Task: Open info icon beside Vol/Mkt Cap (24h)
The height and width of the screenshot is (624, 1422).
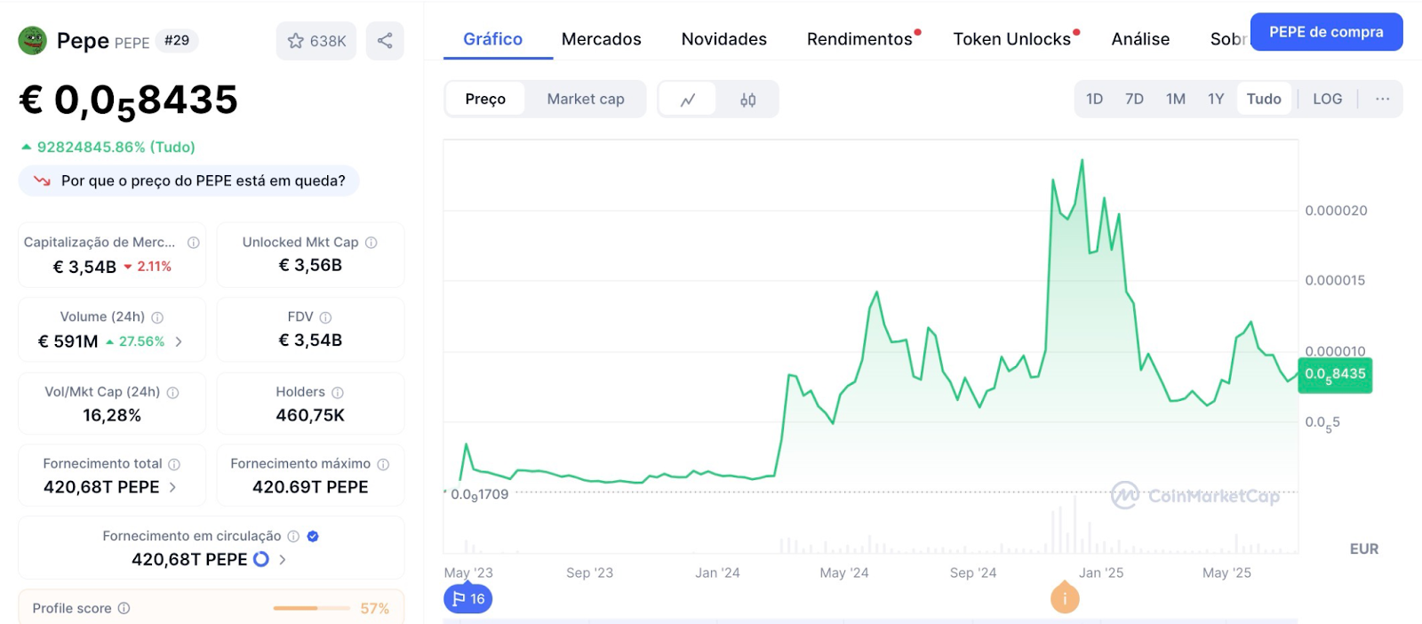Action: click(172, 392)
